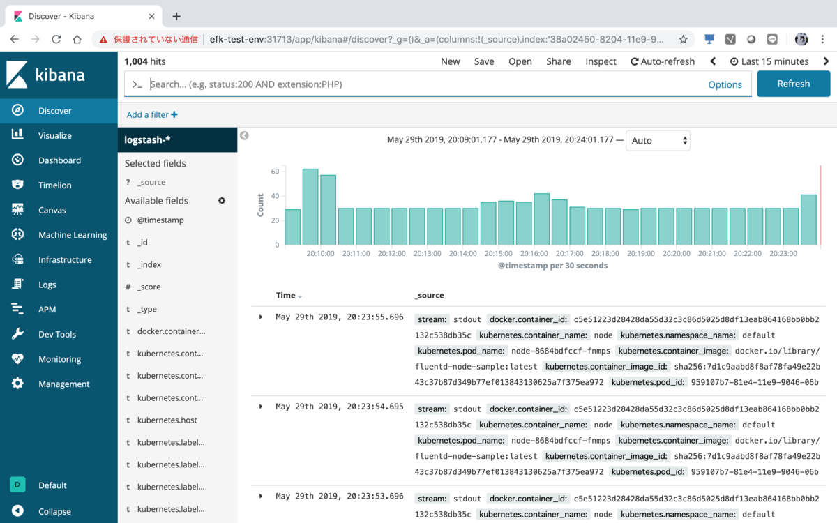Open APM sidebar icon
837x523 pixels.
click(x=18, y=309)
